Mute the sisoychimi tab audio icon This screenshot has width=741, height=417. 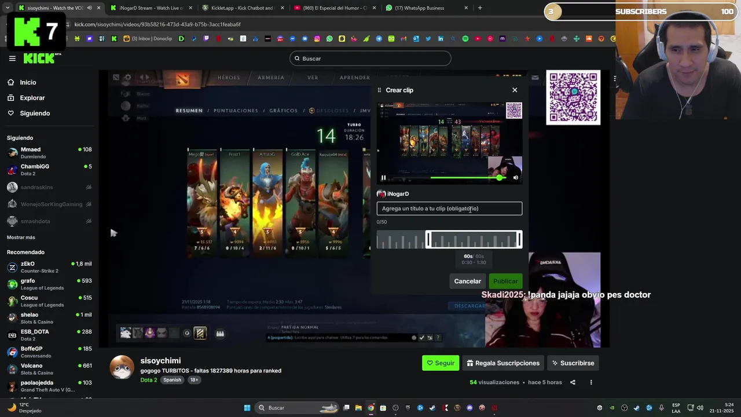(89, 8)
